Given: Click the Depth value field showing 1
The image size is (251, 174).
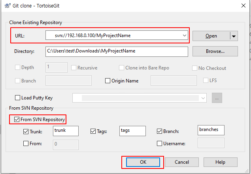Looking at the screenshot, I should pos(57,67).
